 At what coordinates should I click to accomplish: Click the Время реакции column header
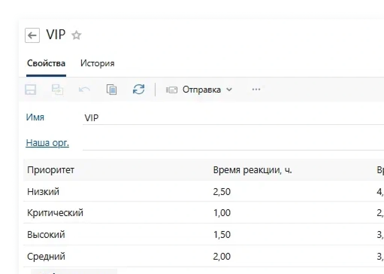253,170
